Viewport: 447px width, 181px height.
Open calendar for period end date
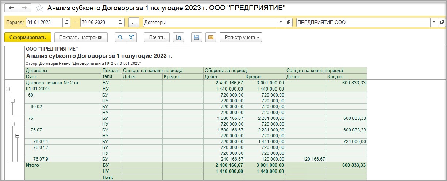pyautogui.click(x=121, y=22)
